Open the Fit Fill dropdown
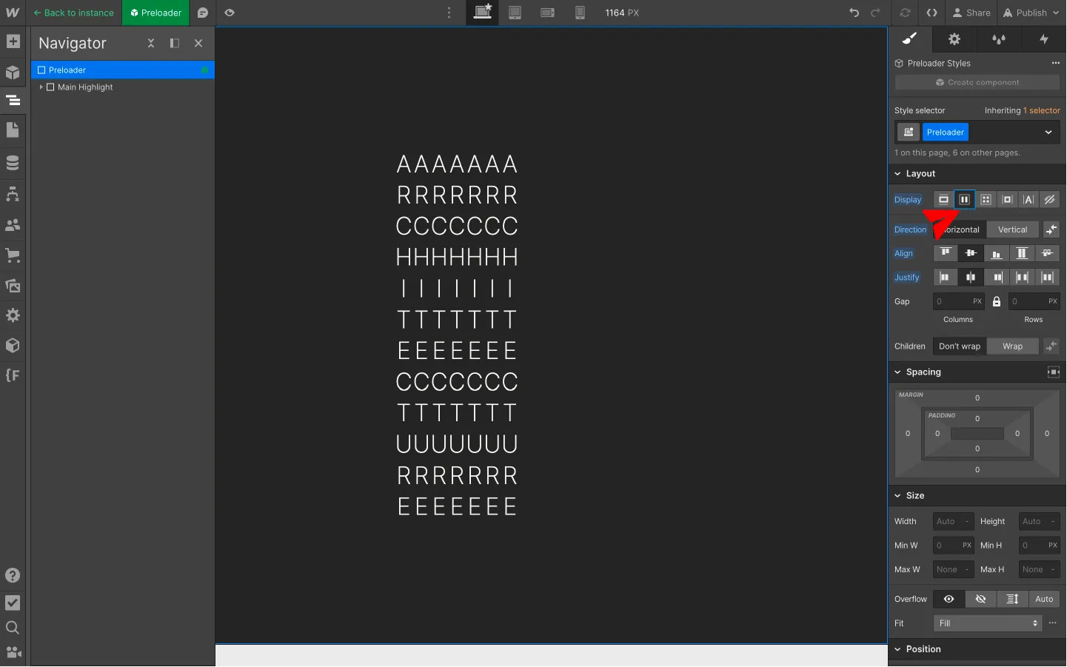The image size is (1067, 667). 988,623
